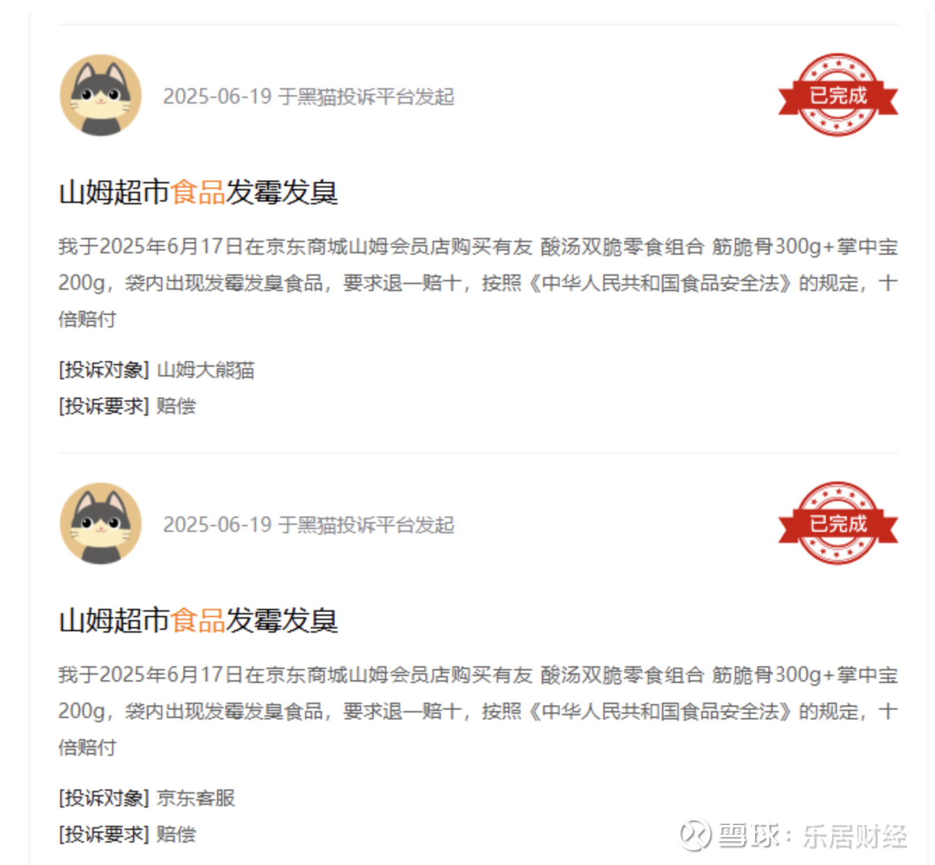Viewport: 935px width, 865px height.
Task: Open the lower 山姆超市食品发霉发臭 complaint title
Action: (x=198, y=620)
